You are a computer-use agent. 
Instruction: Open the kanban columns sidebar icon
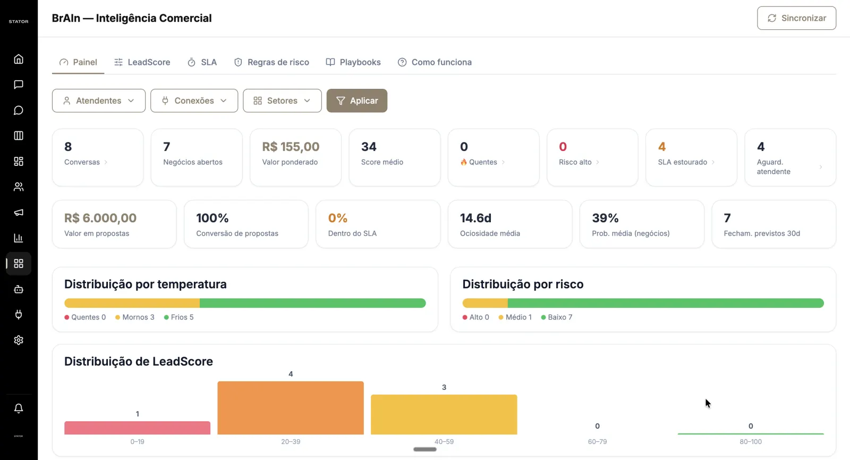click(19, 136)
